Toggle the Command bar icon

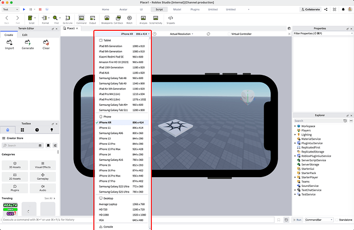click(81, 18)
